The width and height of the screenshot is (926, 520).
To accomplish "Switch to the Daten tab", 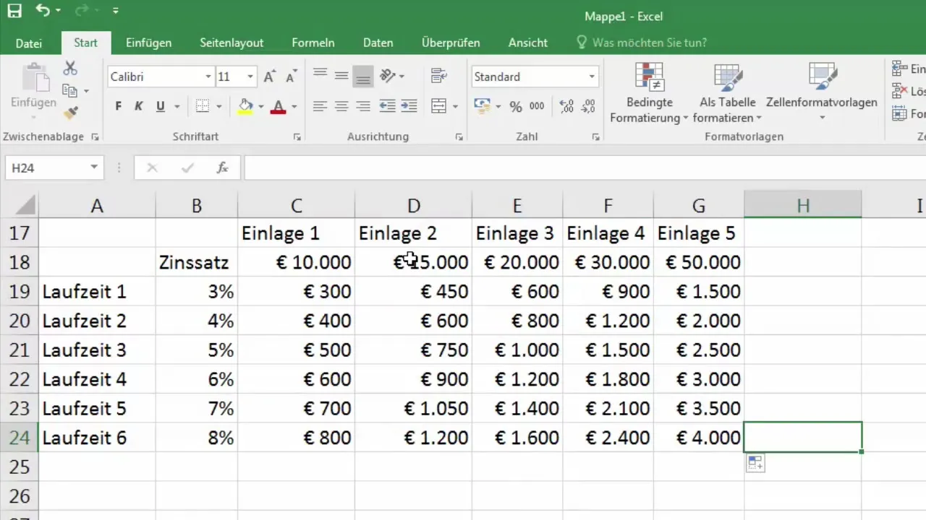I will click(378, 43).
